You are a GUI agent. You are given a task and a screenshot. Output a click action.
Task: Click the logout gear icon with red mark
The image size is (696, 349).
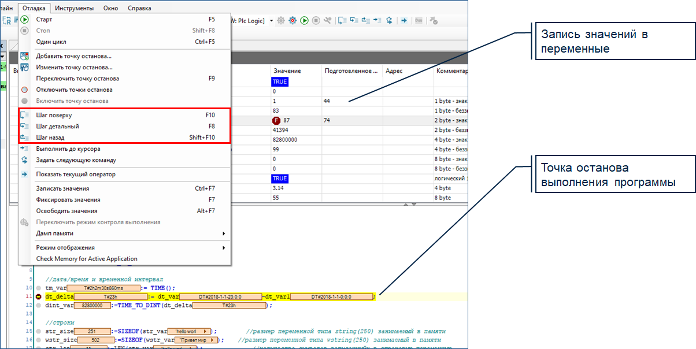pyautogui.click(x=293, y=21)
